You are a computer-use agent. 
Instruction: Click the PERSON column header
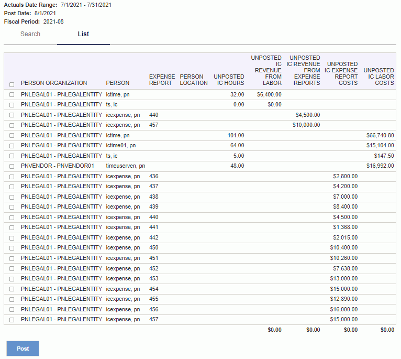click(x=118, y=83)
